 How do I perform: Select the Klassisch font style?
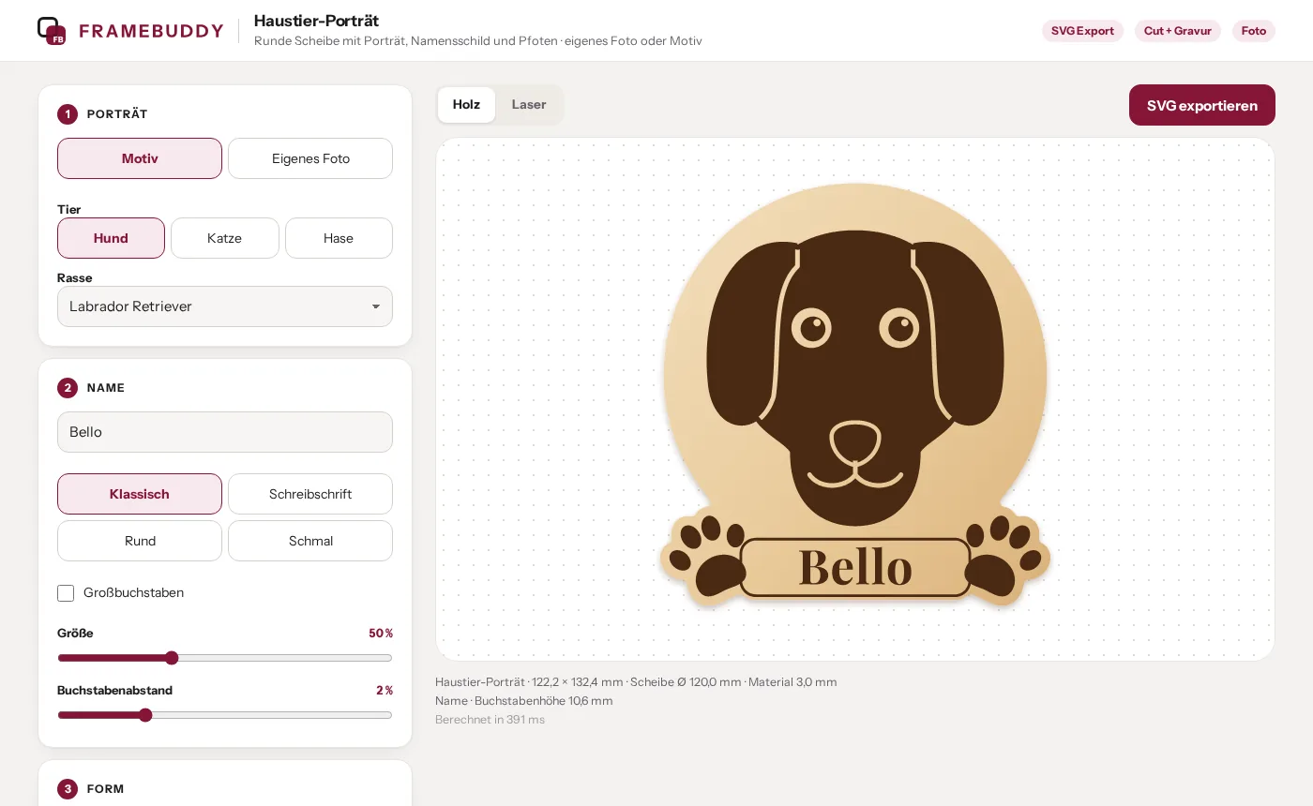click(140, 494)
